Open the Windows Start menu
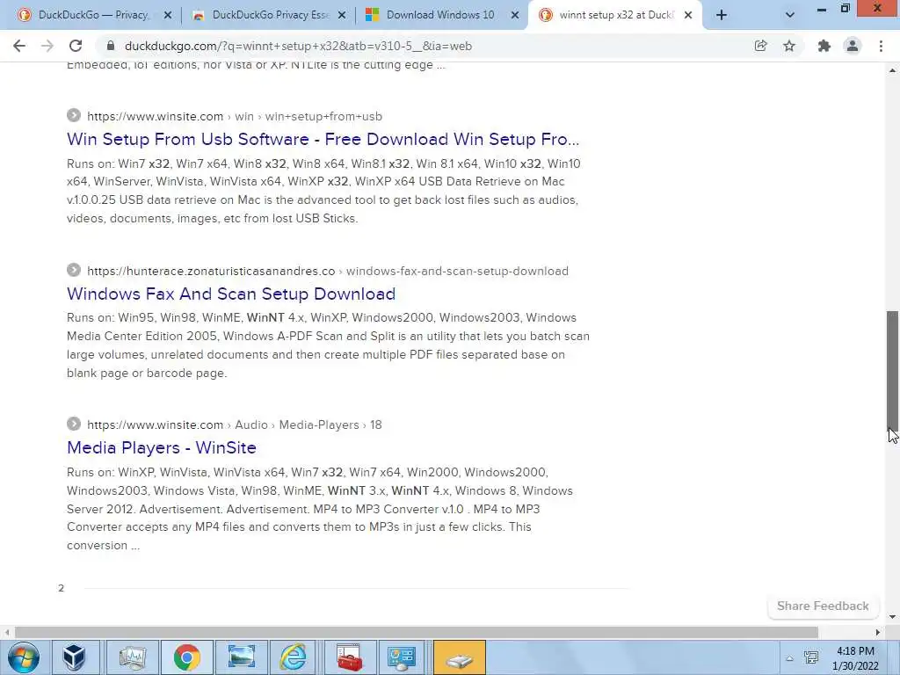The width and height of the screenshot is (900, 675). pyautogui.click(x=24, y=657)
